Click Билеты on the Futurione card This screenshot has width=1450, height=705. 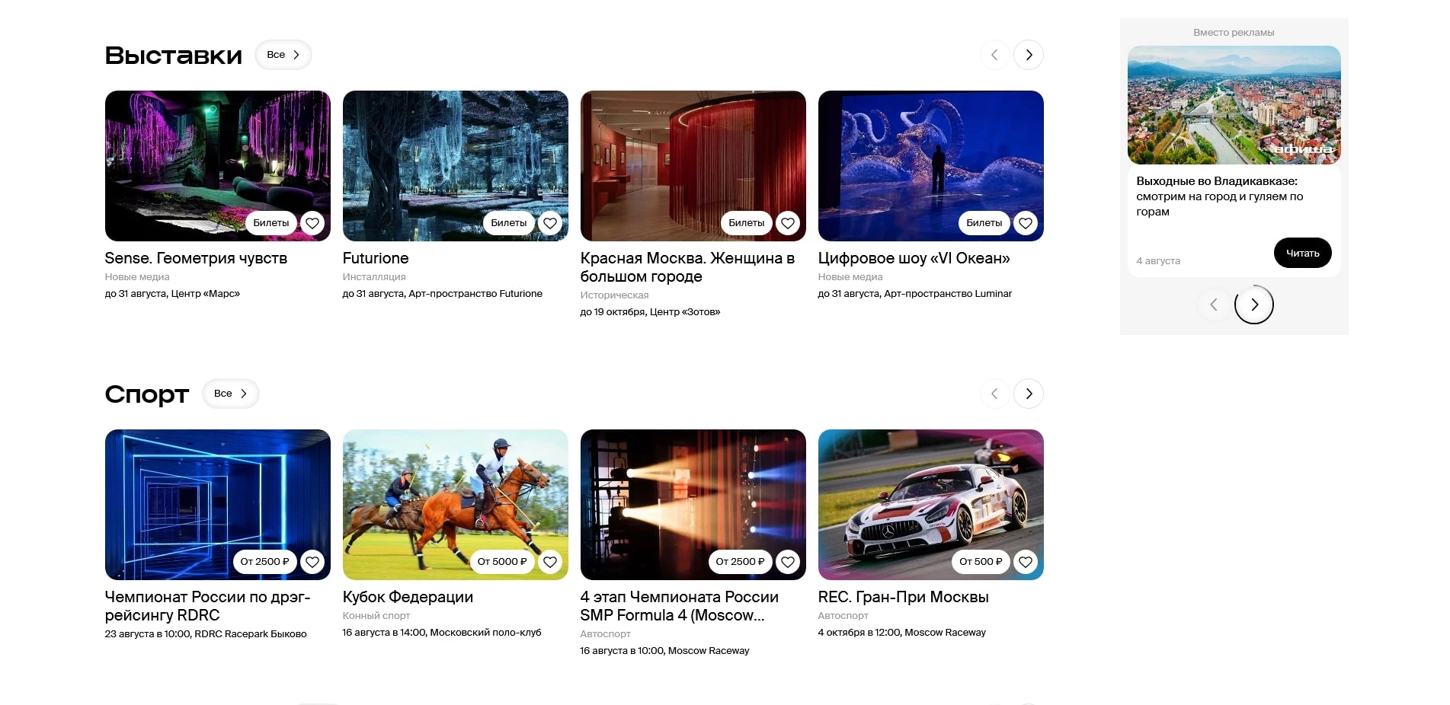click(x=508, y=223)
